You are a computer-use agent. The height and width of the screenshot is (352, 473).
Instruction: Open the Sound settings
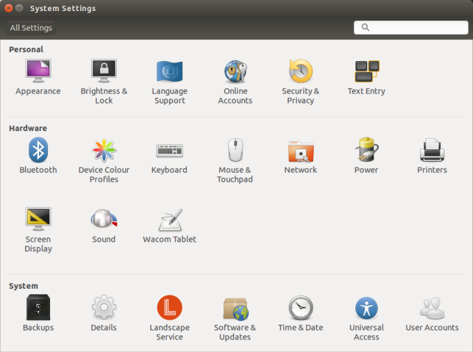[x=104, y=219]
